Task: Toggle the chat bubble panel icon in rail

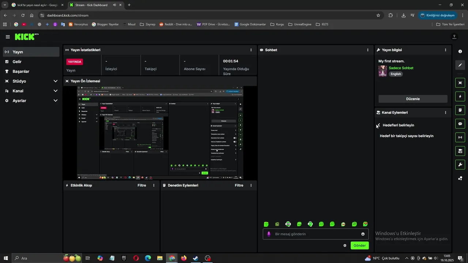Action: 460,124
